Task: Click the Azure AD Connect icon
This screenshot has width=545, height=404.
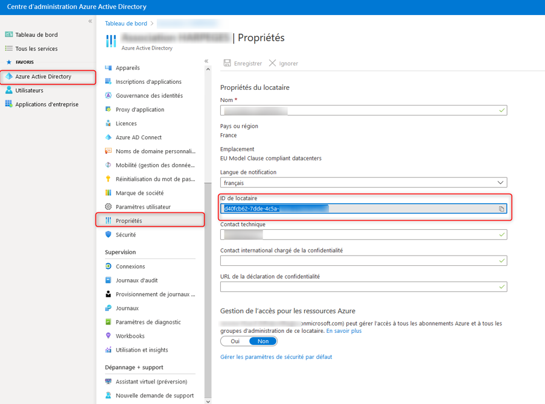Action: tap(109, 137)
